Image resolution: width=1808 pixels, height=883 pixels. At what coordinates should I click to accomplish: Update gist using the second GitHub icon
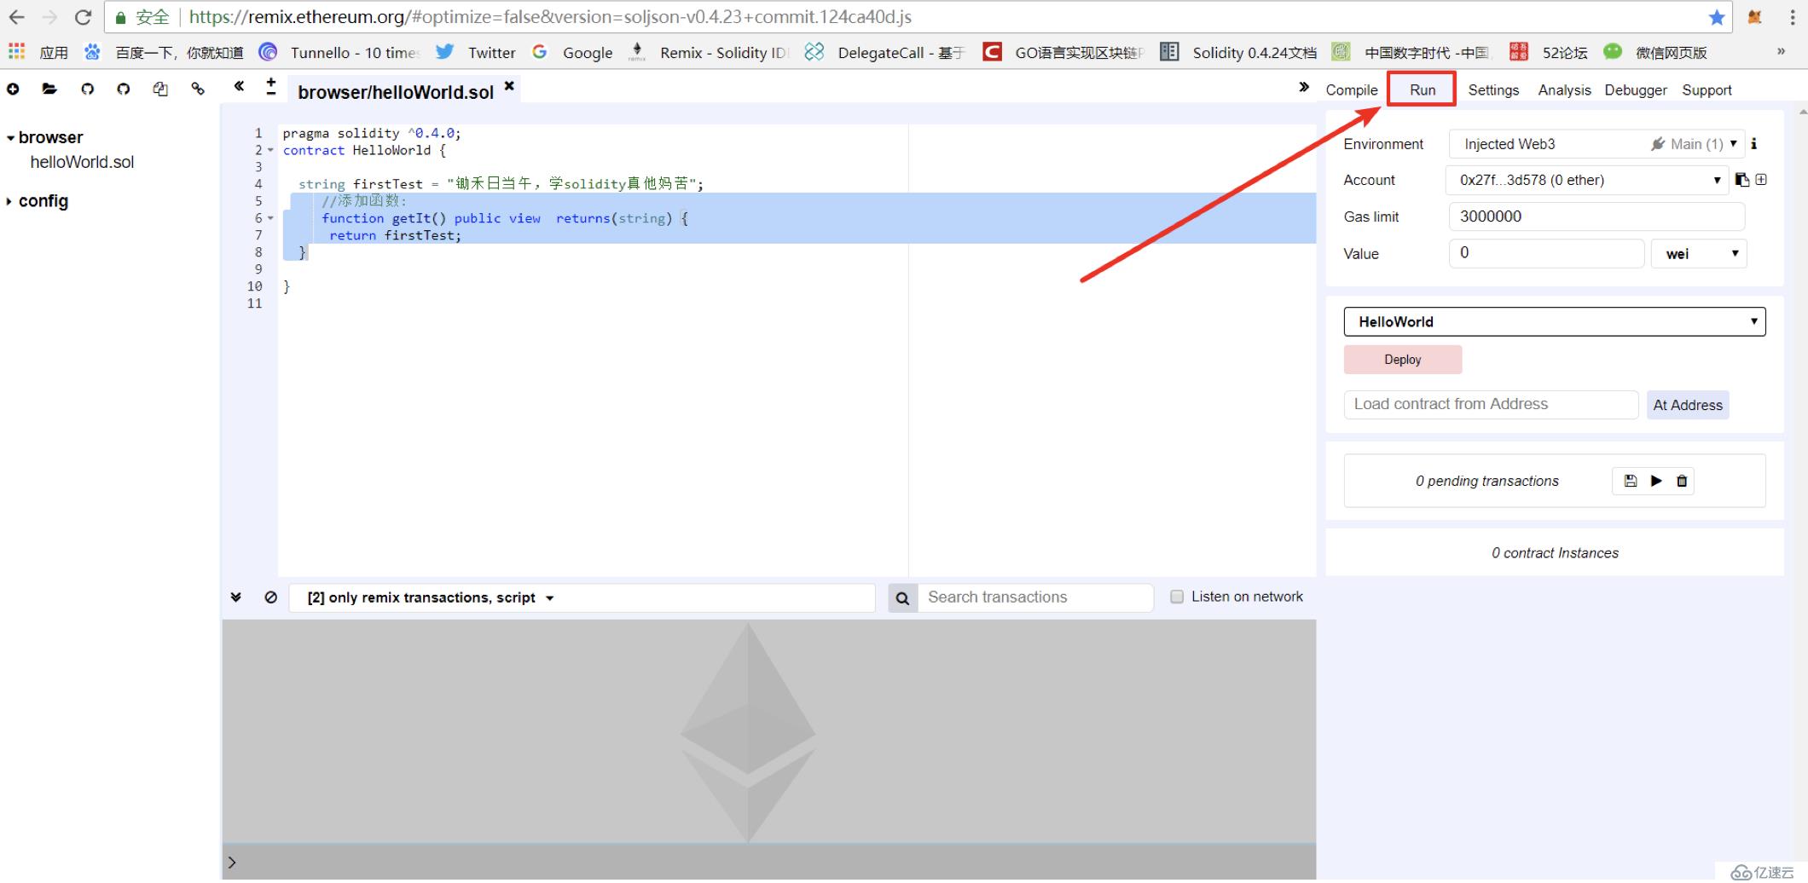click(124, 89)
